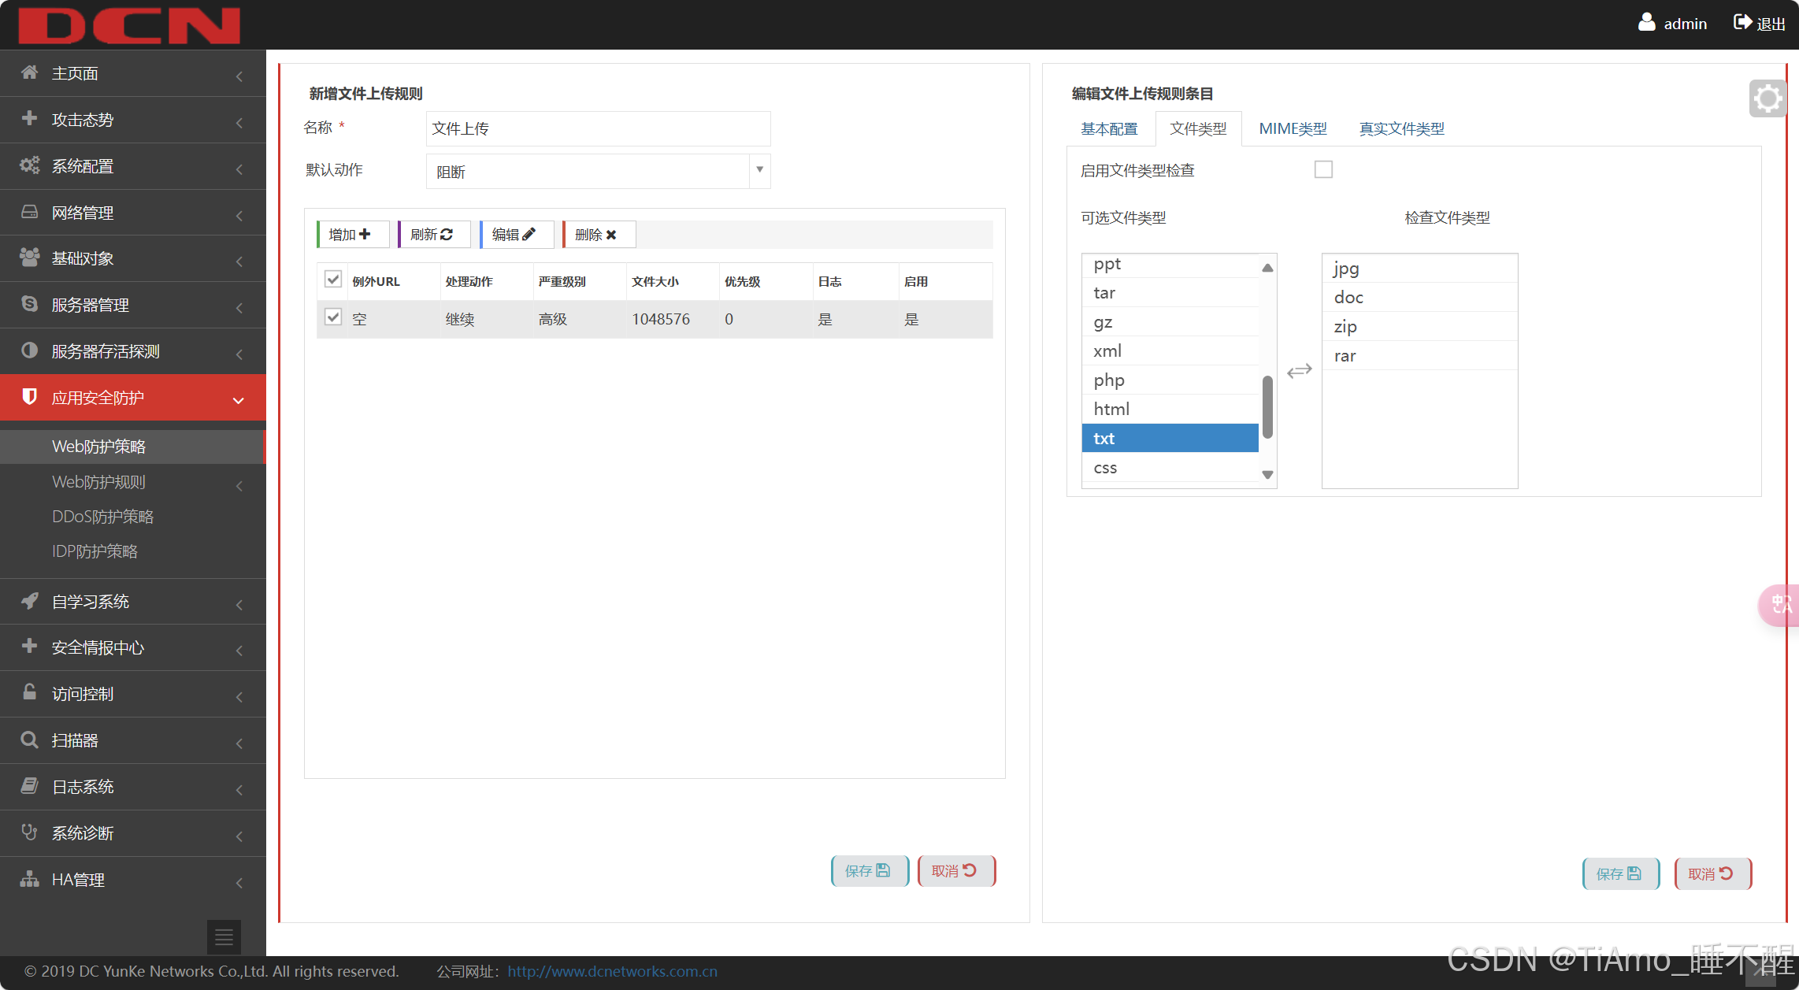Click the unlock icon beside 访问控制

click(29, 692)
